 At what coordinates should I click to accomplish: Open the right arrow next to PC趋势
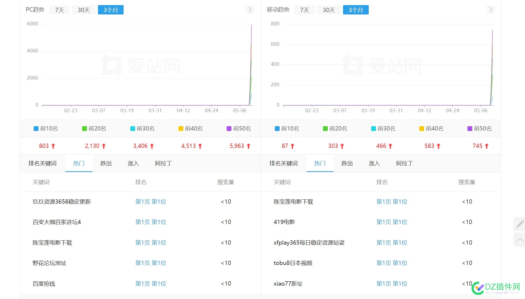(250, 10)
